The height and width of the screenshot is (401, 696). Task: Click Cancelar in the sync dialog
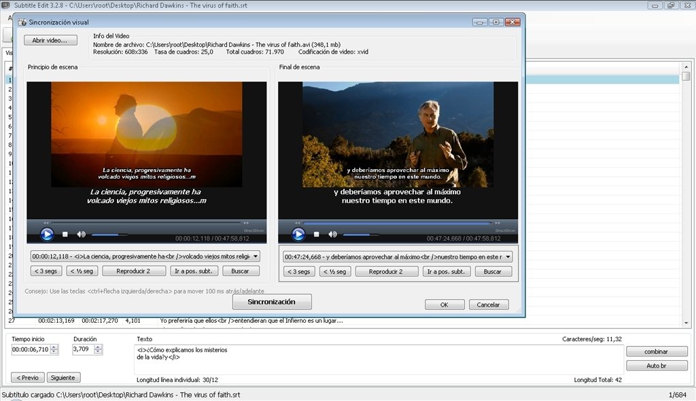pyautogui.click(x=488, y=304)
